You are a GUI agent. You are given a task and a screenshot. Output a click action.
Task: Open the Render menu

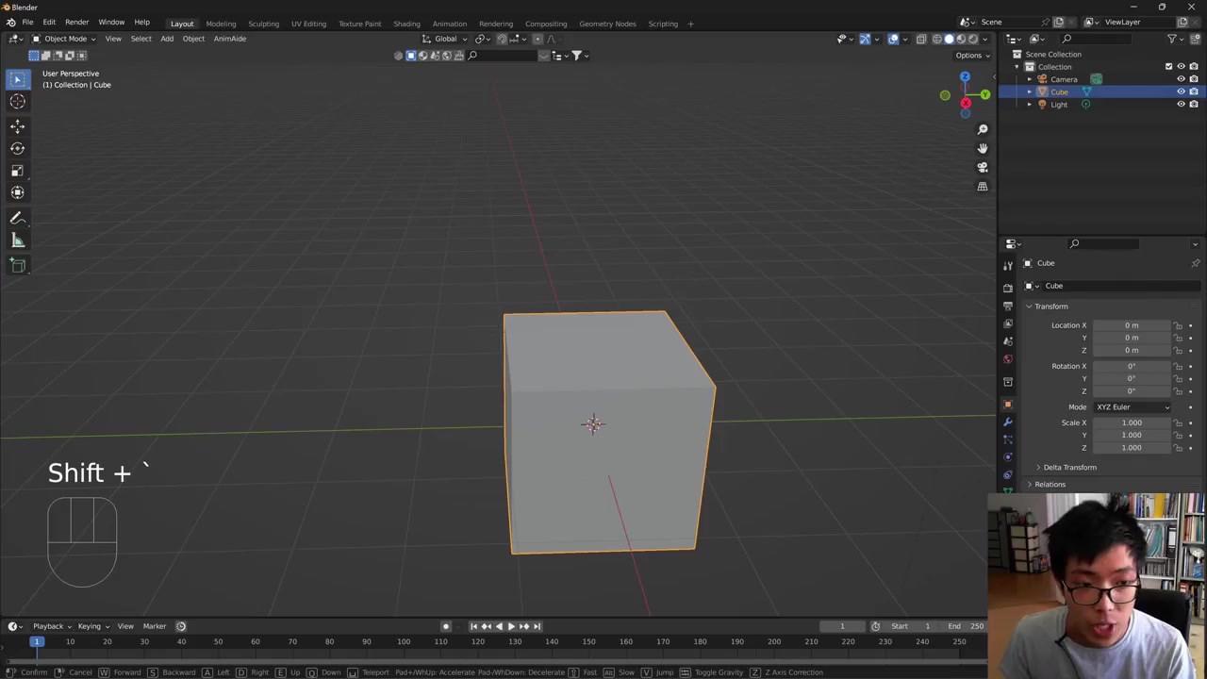tap(76, 23)
